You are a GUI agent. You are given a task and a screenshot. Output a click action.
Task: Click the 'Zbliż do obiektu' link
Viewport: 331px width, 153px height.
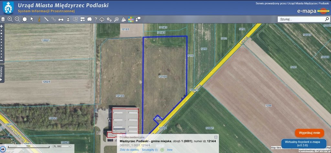(129, 150)
